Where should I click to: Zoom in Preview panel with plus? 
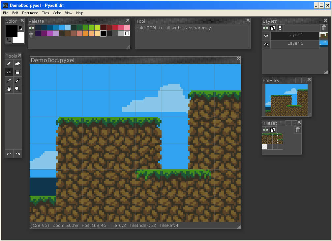pyautogui.click(x=304, y=81)
